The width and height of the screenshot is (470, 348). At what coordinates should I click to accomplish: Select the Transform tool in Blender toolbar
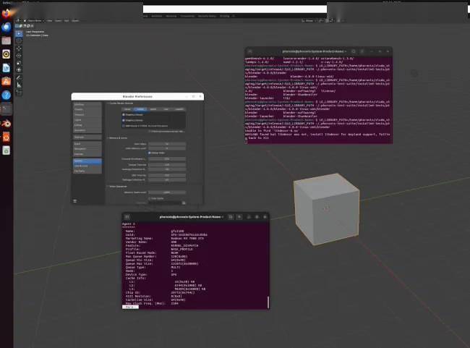tap(19, 70)
